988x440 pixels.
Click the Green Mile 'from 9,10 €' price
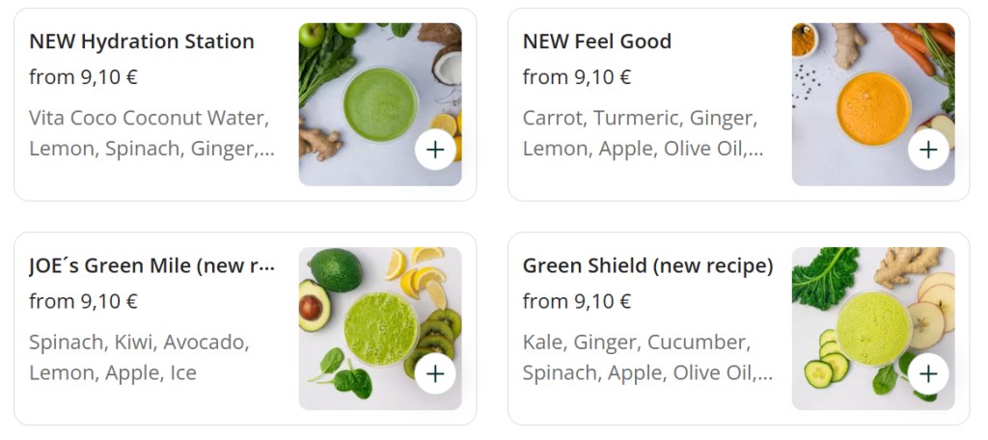[x=83, y=301]
